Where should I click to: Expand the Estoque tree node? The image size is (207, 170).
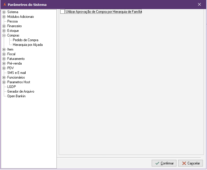pos(4,31)
